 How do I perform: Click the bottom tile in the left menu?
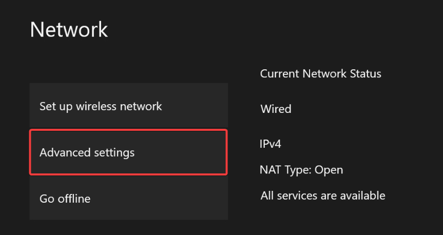click(128, 199)
